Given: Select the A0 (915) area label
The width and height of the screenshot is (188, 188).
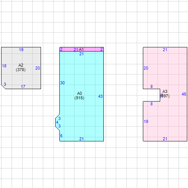Looking at the screenshot, I should click(x=79, y=96).
